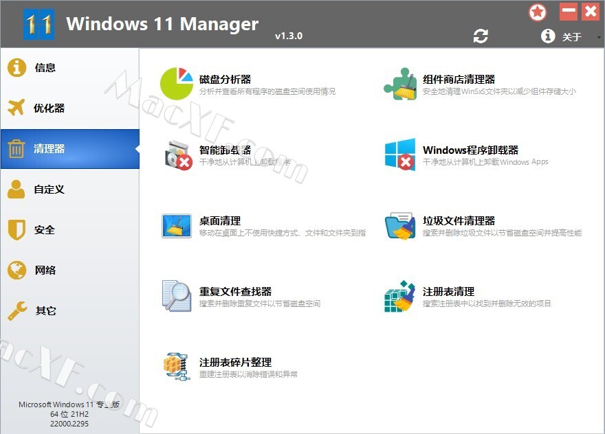The height and width of the screenshot is (434, 605).
Task: Click the refresh arrows icon in header
Action: click(481, 36)
